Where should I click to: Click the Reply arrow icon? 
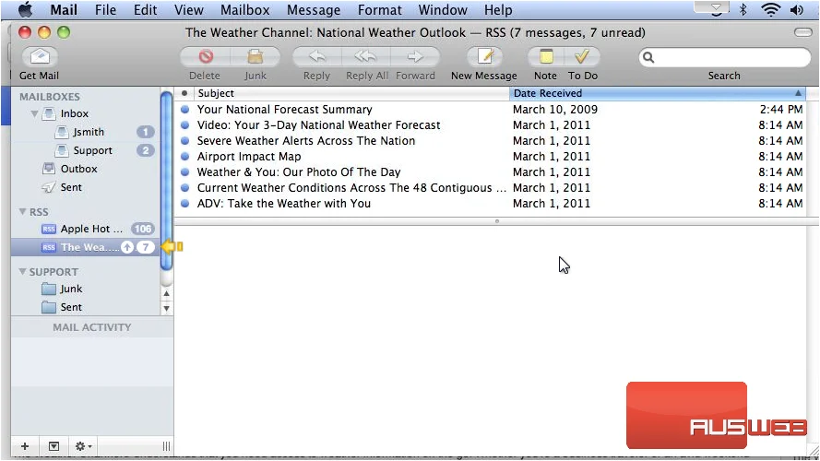point(317,56)
